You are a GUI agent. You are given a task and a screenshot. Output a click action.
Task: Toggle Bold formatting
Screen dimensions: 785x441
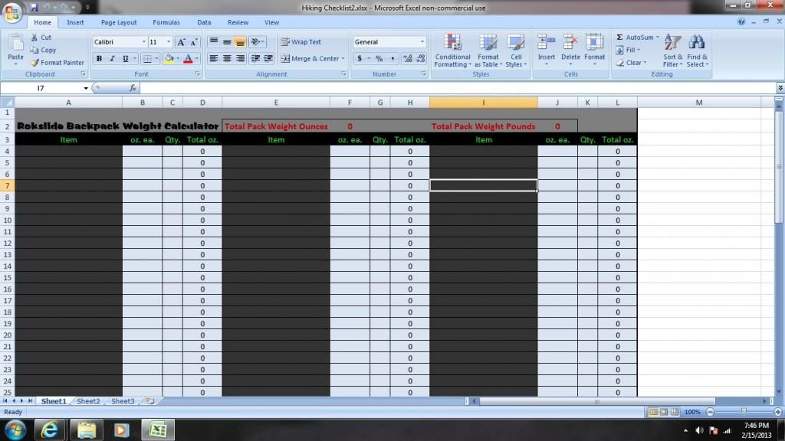pyautogui.click(x=99, y=59)
